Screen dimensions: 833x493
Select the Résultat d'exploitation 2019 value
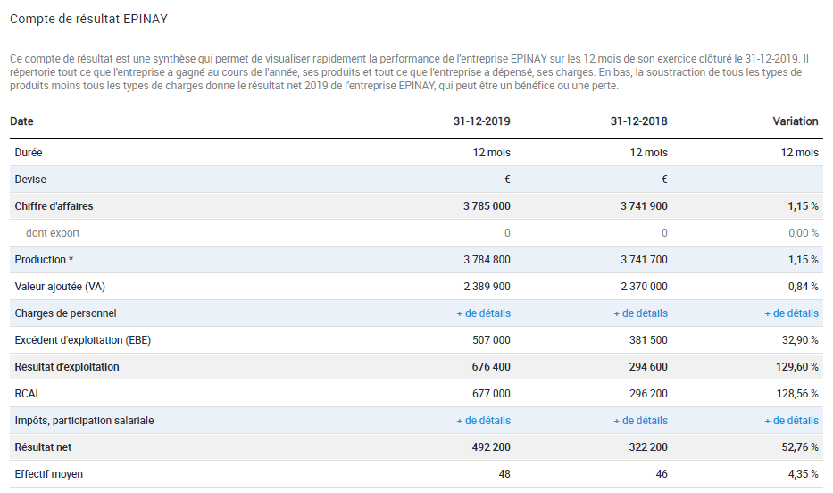[491, 367]
